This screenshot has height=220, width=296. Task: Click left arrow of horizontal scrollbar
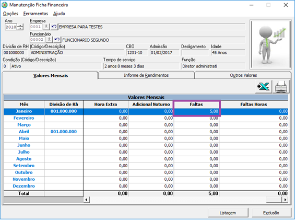click(87, 200)
